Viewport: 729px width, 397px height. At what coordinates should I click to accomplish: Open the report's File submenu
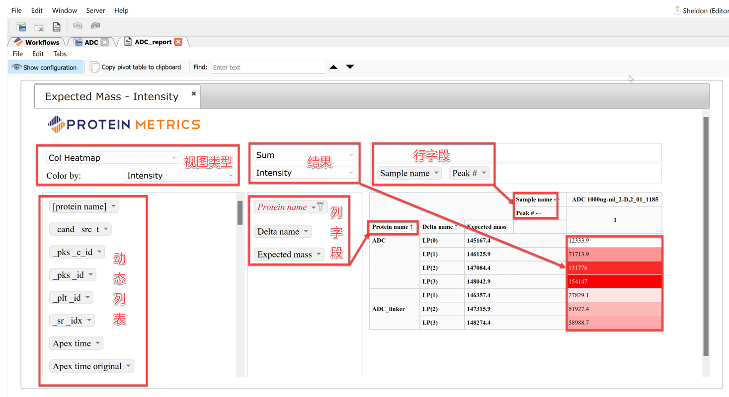tap(18, 54)
